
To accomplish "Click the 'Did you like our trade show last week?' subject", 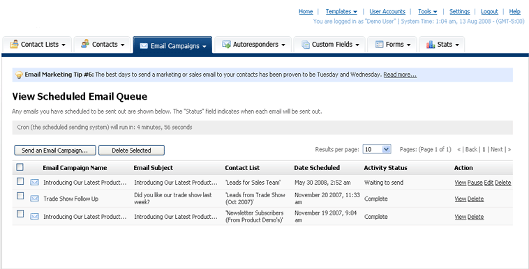I will click(x=173, y=199).
